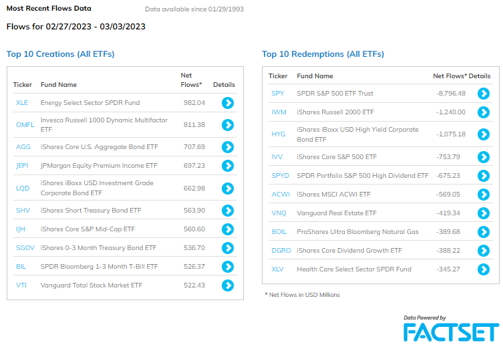
Task: Open details arrow for VTI row
Action: [228, 285]
